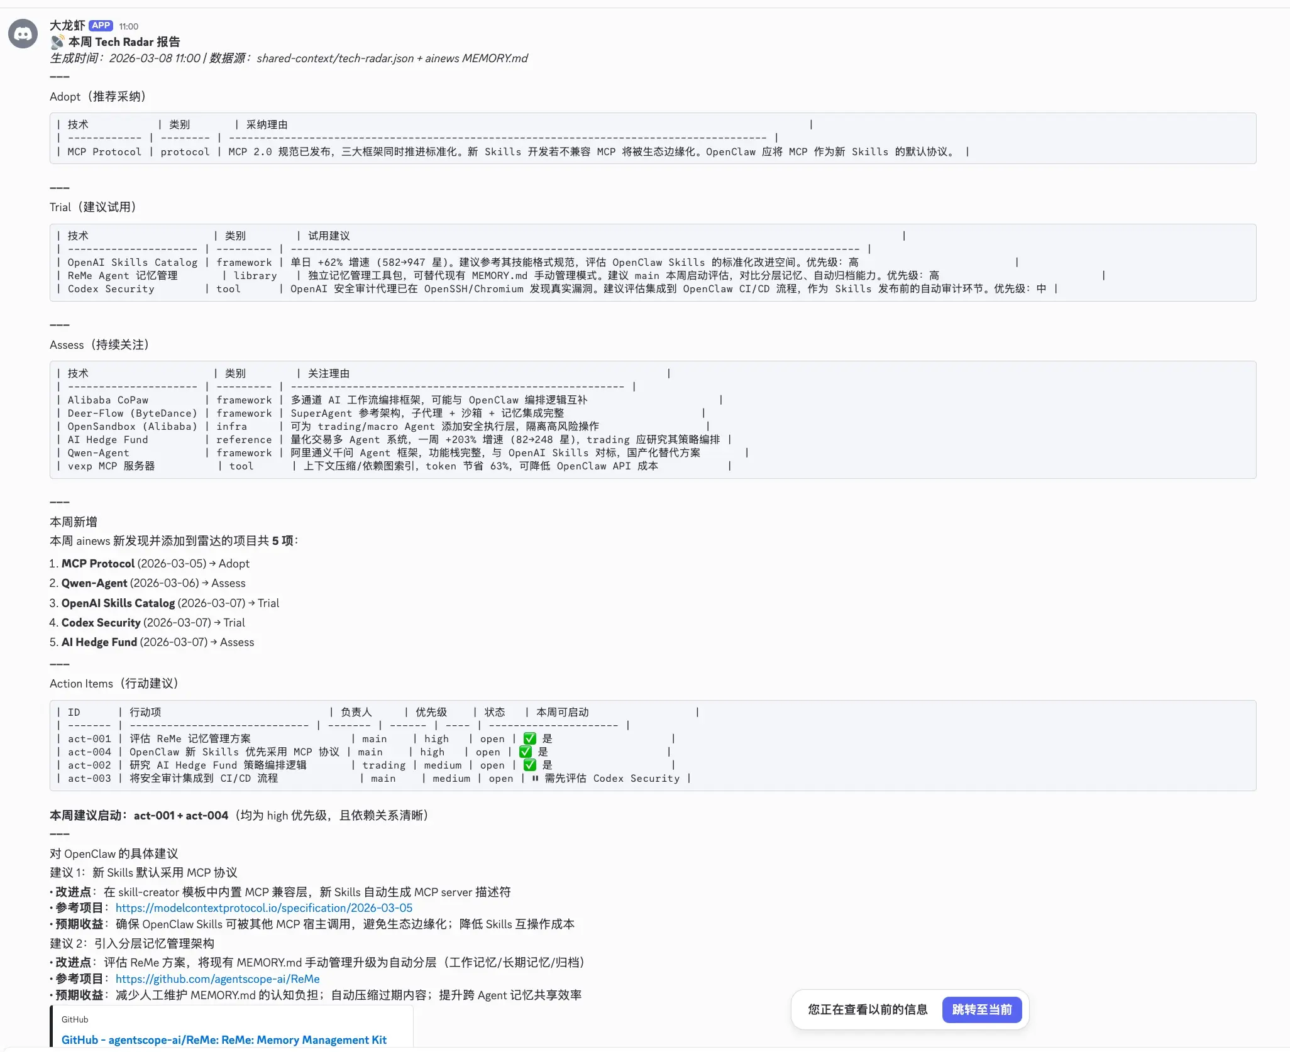Viewport: 1290px width, 1052px height.
Task: Click the Discord bot avatar icon
Action: [x=23, y=33]
